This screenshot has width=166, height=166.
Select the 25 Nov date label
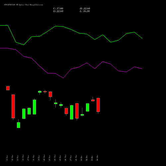click(60, 158)
